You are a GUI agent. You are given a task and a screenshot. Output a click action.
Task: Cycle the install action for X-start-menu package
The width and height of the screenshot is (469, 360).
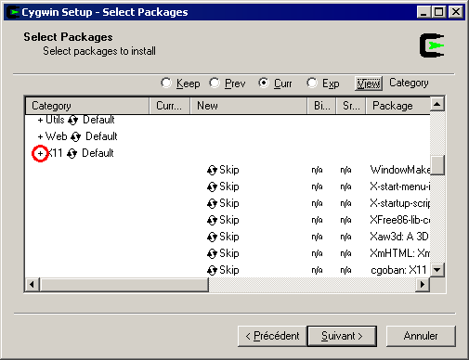point(212,186)
